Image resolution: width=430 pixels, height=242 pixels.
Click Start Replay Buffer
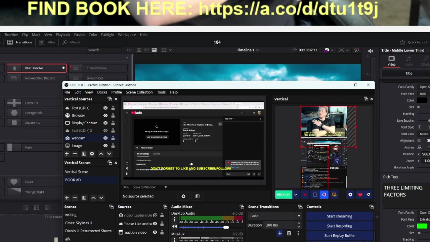(x=339, y=236)
